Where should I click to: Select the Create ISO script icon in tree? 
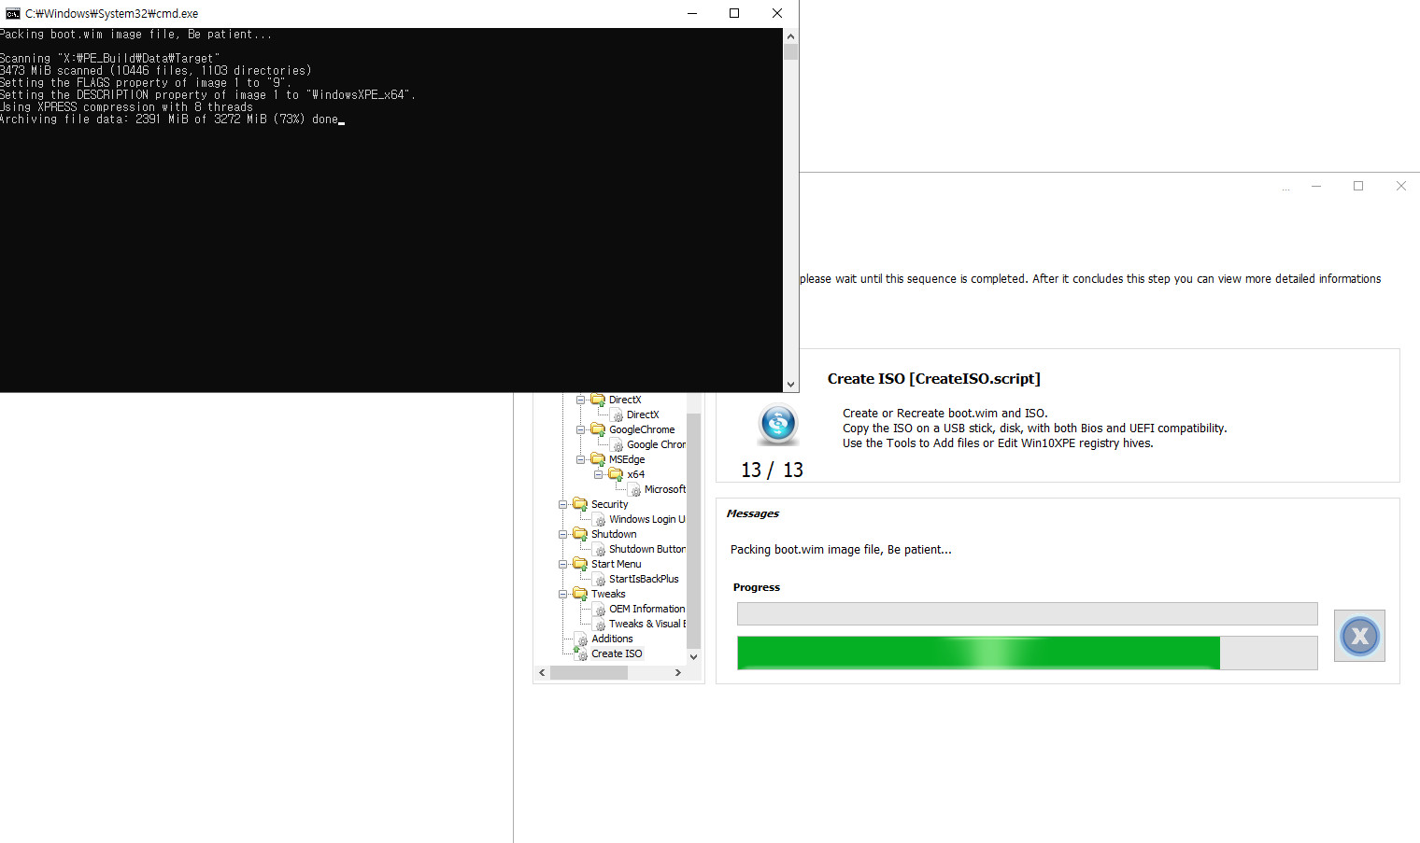coord(581,654)
